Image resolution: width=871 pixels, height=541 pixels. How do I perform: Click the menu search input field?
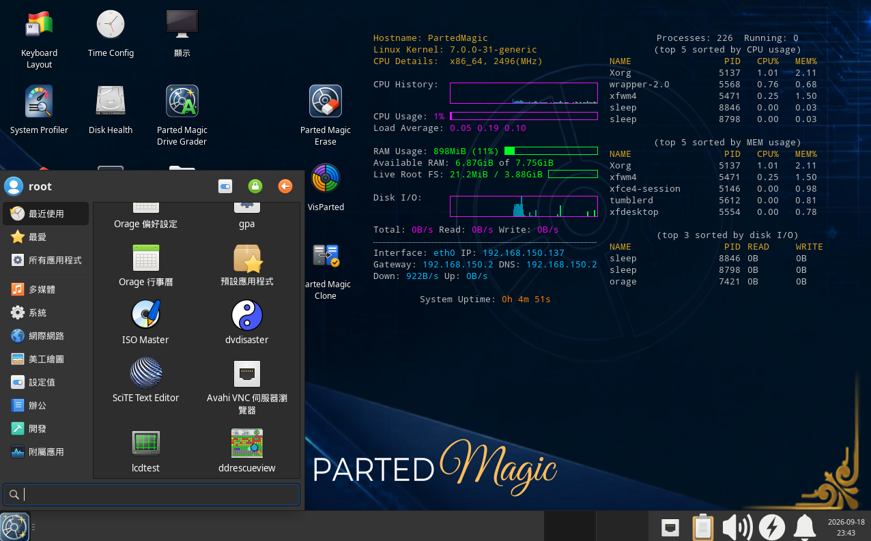(152, 495)
